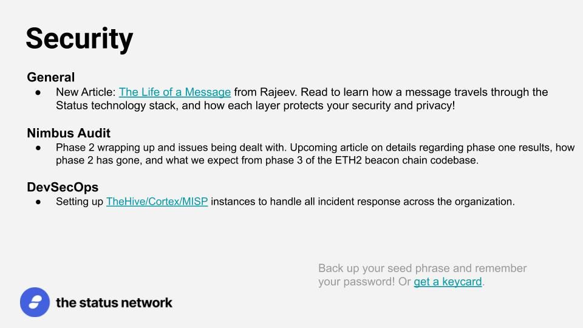Click the Phase 2 wrapping up sentence
This screenshot has height=328, width=583.
tap(171, 148)
